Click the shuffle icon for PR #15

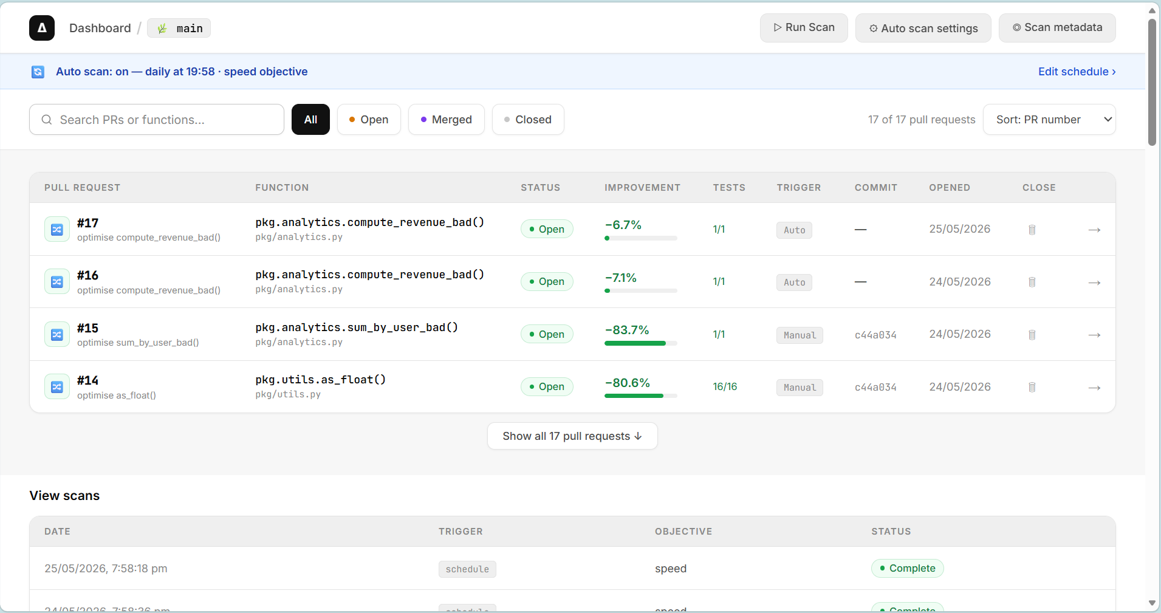tap(57, 335)
